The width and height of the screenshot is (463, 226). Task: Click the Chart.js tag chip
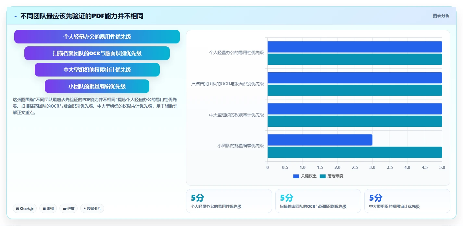click(x=25, y=208)
